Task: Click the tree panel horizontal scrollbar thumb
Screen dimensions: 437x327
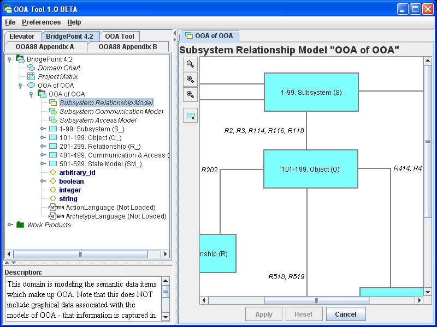Action: point(80,254)
